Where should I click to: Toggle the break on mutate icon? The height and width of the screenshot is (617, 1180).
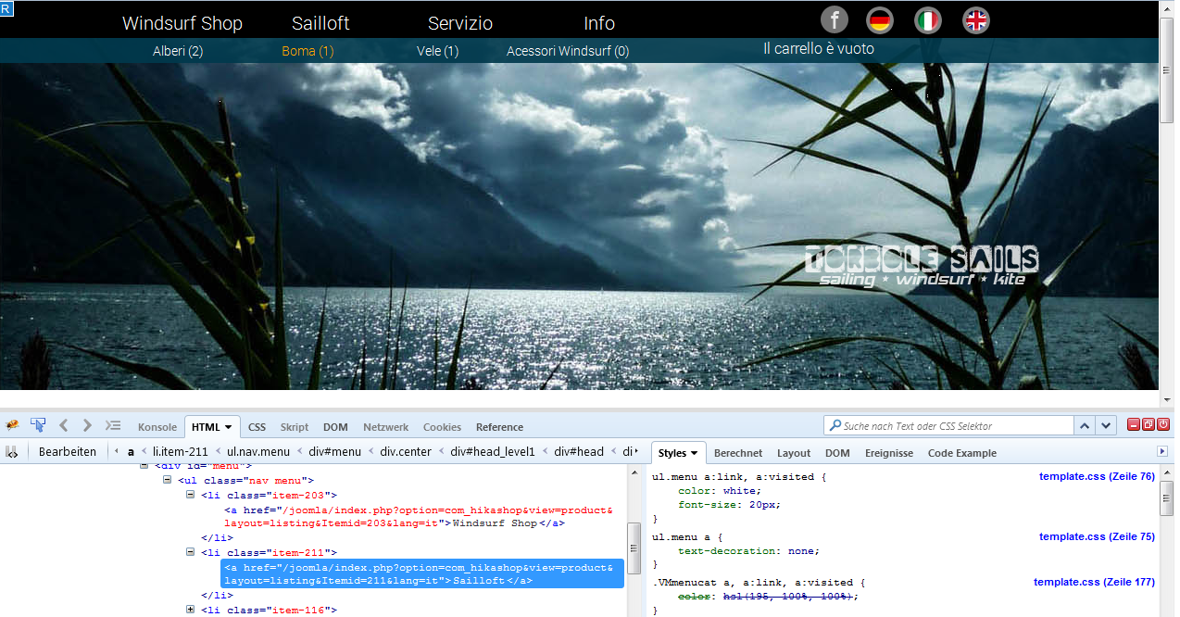pos(12,452)
